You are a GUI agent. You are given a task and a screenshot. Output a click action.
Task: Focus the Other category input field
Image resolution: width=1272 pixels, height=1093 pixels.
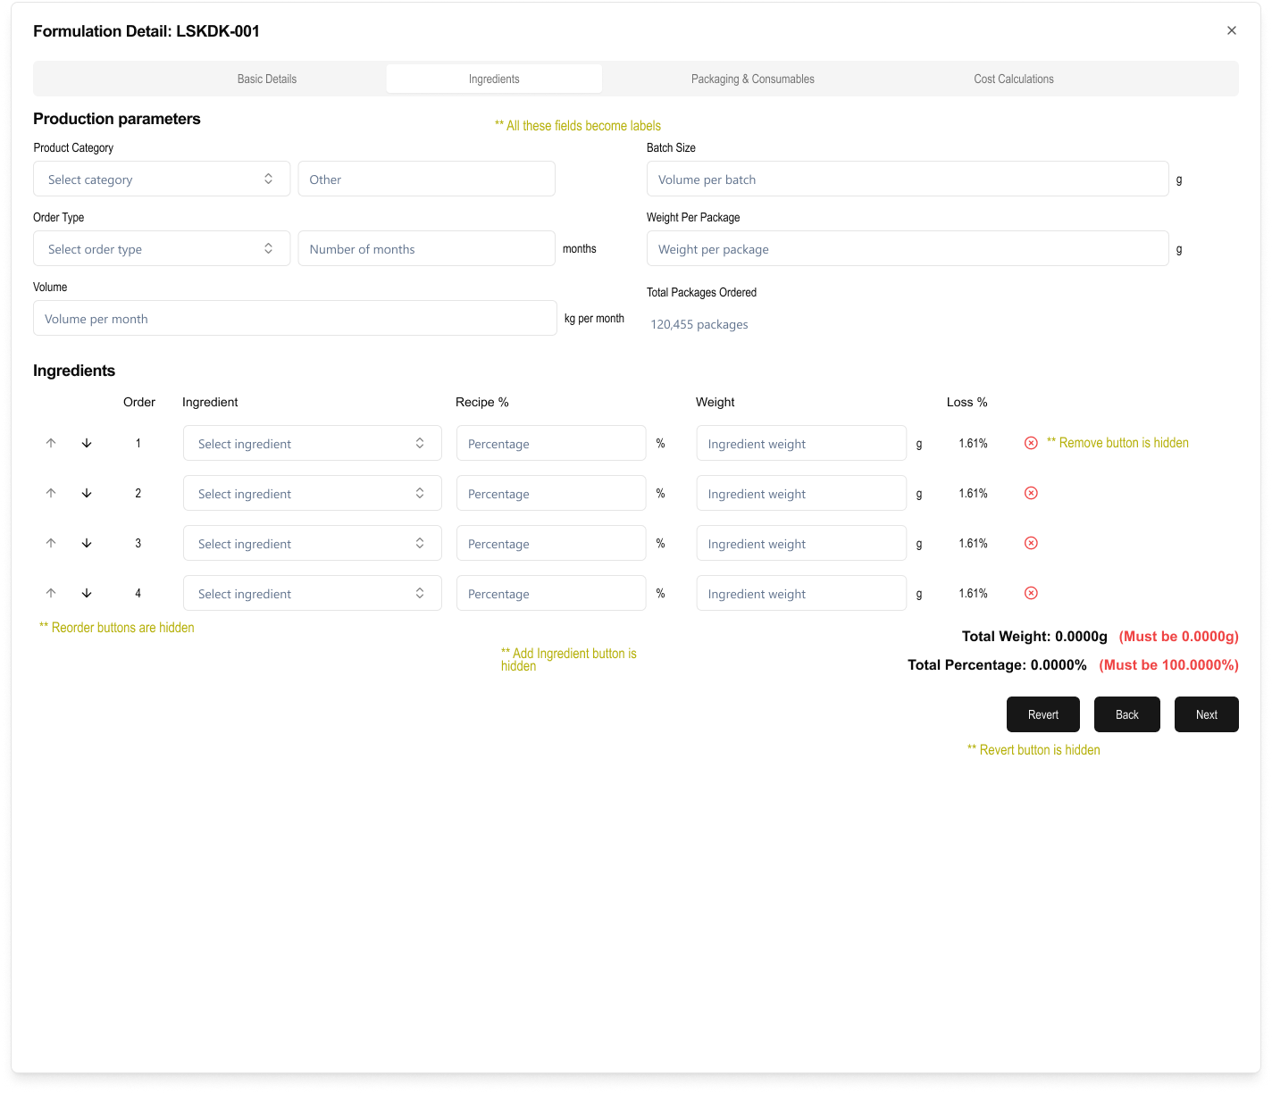[x=427, y=179]
